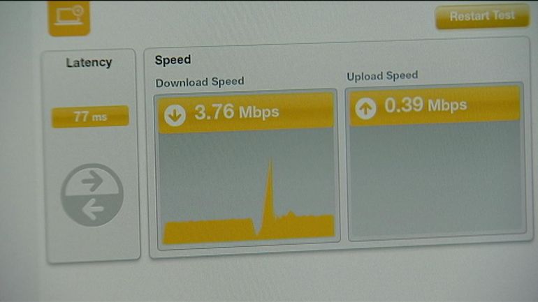Click the laptop connection icon
Image resolution: width=538 pixels, height=302 pixels.
click(69, 18)
